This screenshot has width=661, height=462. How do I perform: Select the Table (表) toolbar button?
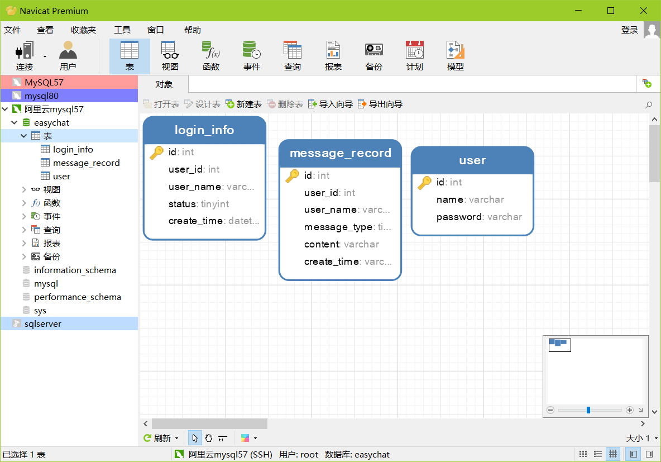pos(130,56)
